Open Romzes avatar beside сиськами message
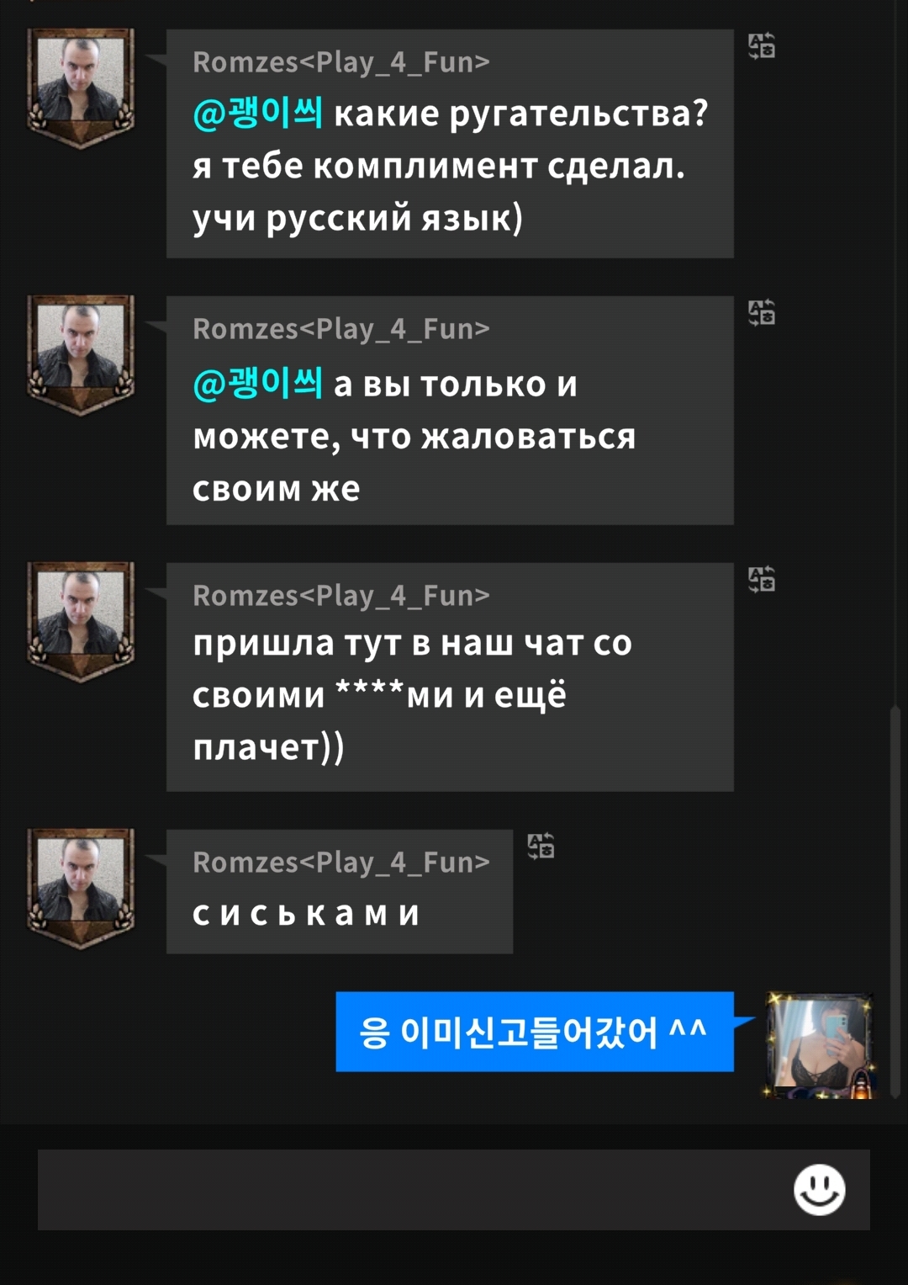The image size is (908, 1285). (x=81, y=888)
